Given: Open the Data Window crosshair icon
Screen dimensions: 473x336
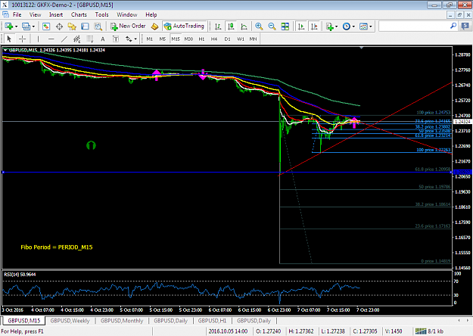Looking at the screenshot, I should (59, 26).
